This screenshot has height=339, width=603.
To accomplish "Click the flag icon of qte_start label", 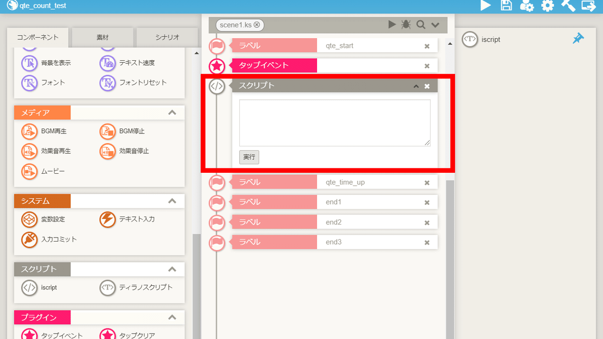I will [x=217, y=46].
